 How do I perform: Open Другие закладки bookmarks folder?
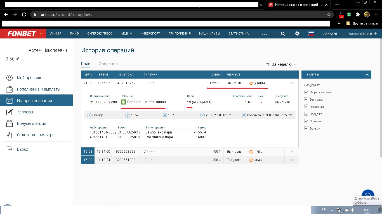362,24
